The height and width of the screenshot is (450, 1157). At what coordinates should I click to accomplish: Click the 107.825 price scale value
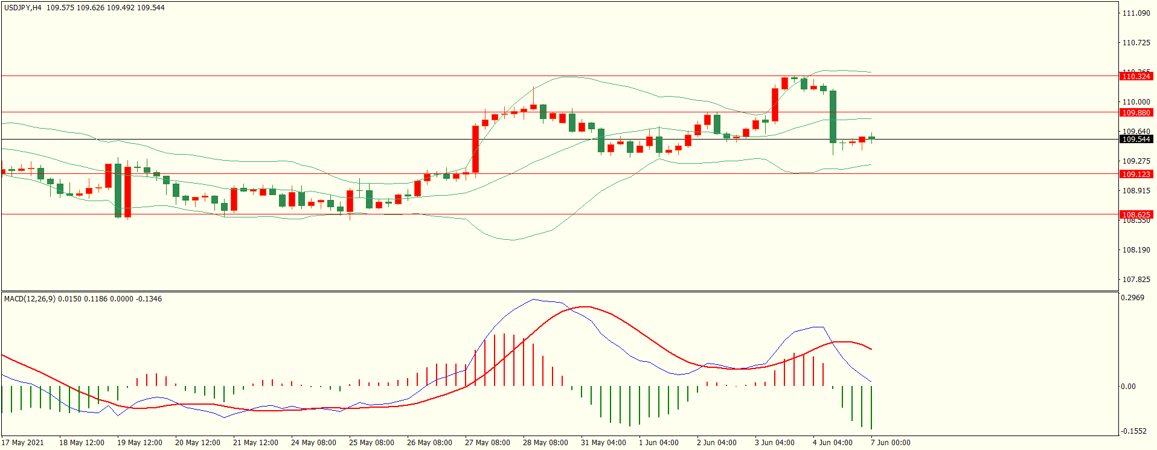tap(1136, 280)
